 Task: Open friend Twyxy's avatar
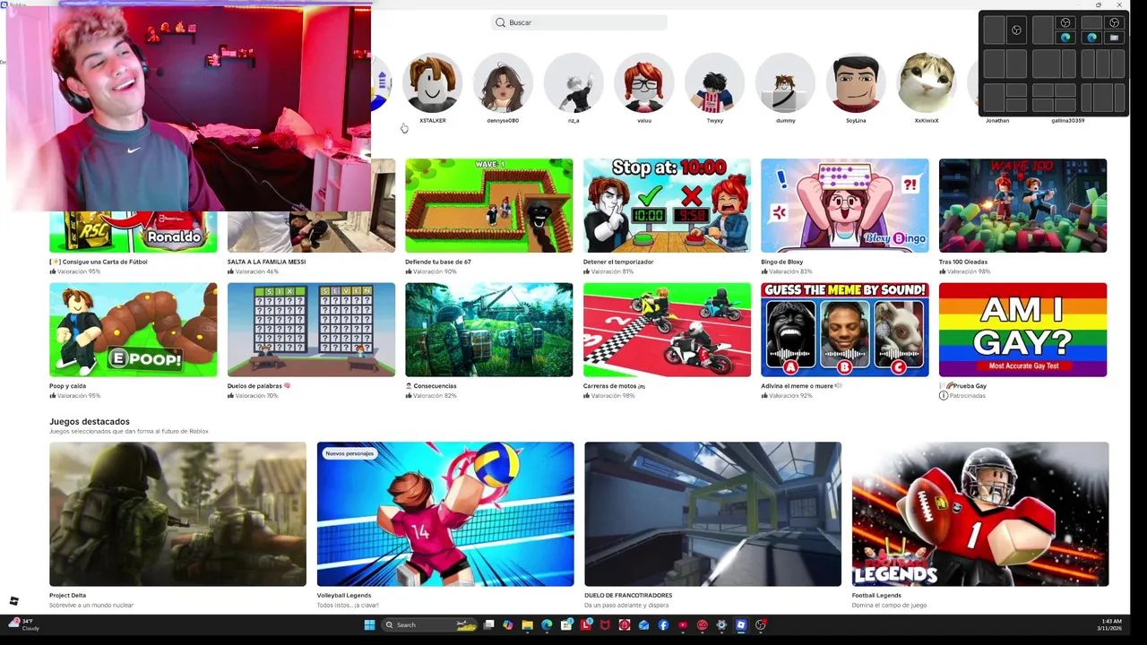coord(714,82)
